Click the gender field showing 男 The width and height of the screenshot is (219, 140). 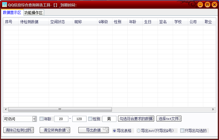[x=109, y=119]
